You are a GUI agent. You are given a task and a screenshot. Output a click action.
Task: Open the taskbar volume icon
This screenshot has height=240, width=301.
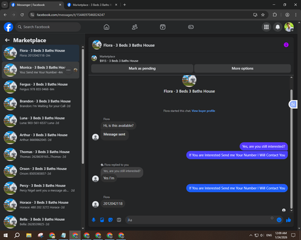tap(262, 235)
